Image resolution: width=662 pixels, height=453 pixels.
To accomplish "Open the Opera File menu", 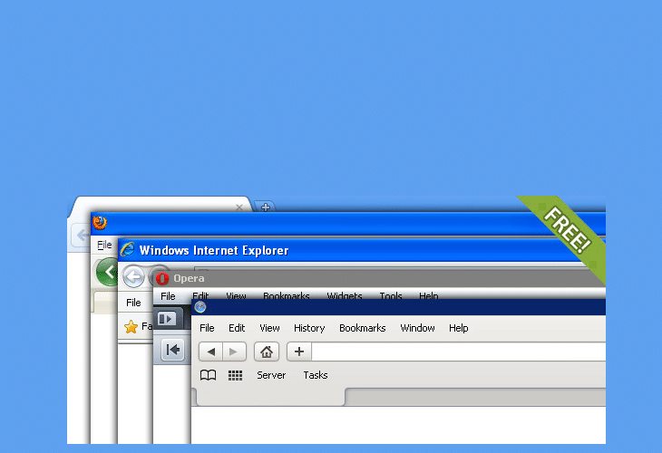I will 168,296.
